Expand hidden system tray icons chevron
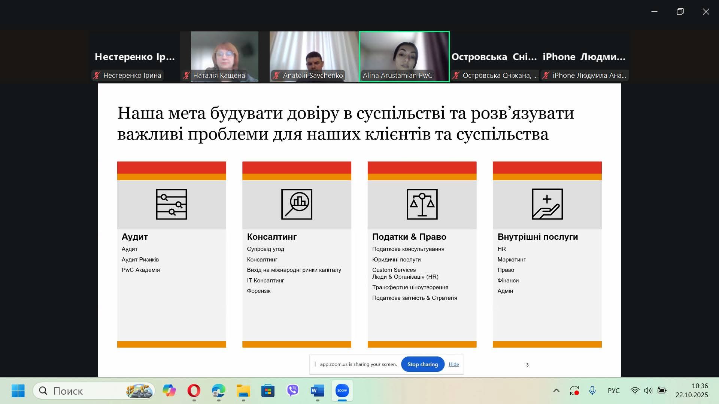 coord(556,391)
